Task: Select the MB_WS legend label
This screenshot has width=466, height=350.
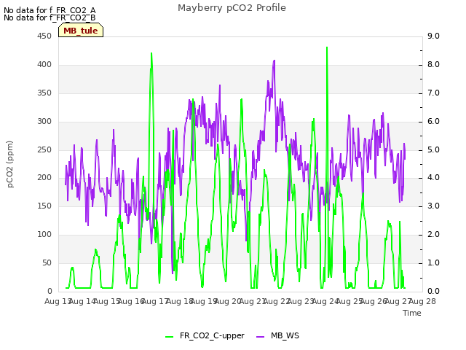Action: 285,335
